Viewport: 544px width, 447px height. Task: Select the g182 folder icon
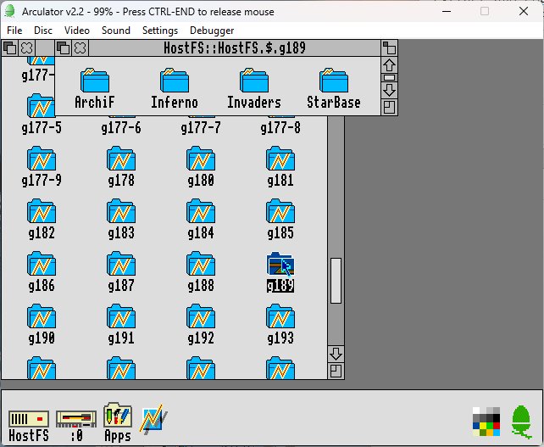tap(42, 211)
